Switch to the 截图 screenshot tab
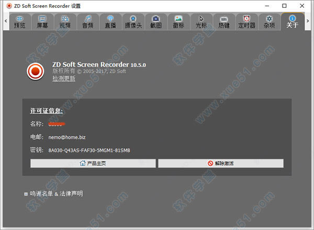The image size is (314, 230). 156,22
